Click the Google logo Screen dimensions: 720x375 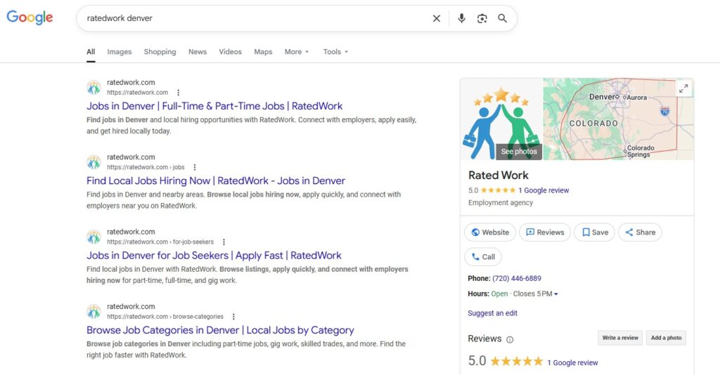point(30,18)
